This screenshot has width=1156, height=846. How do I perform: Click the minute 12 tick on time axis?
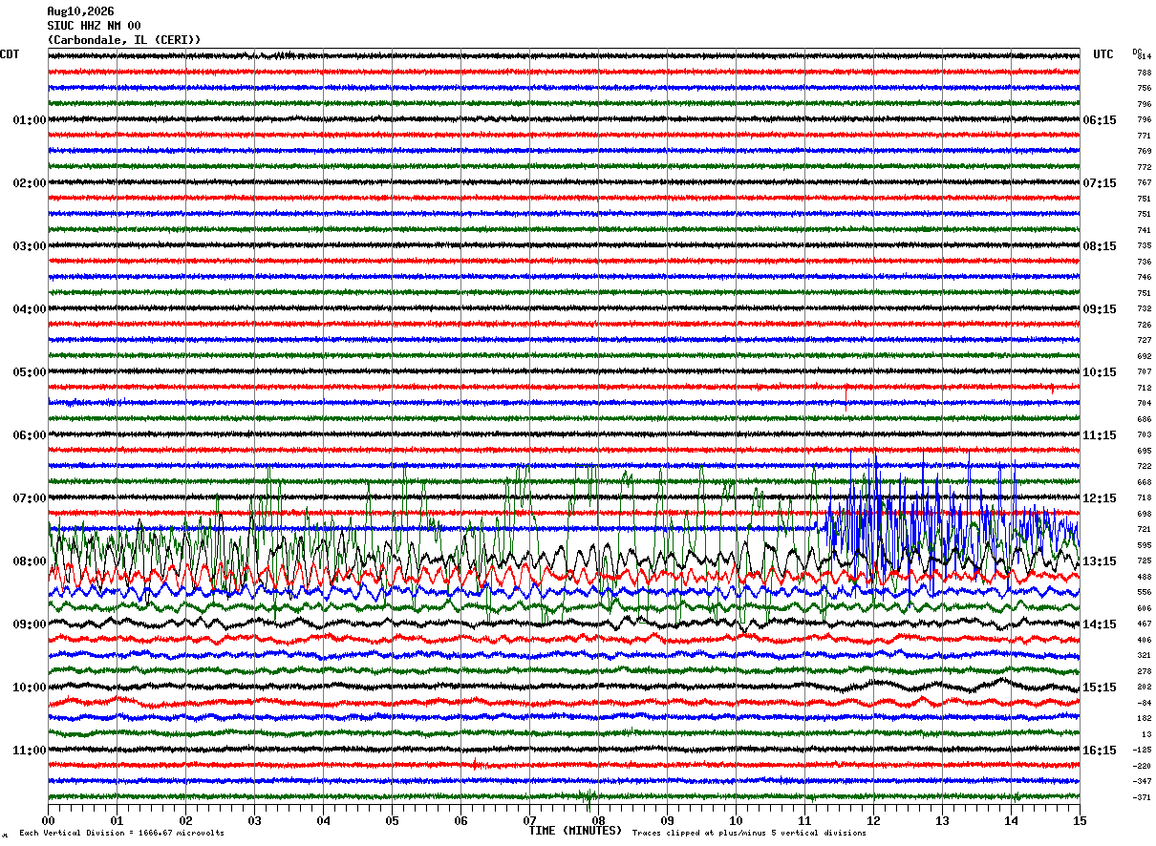tap(873, 820)
